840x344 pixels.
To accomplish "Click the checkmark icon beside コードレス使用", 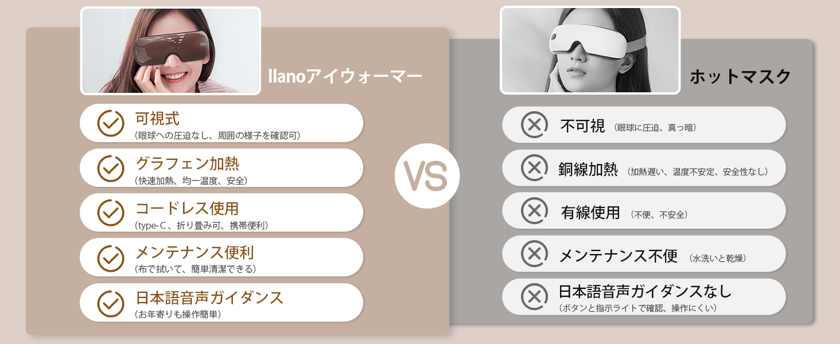I will click(x=111, y=212).
